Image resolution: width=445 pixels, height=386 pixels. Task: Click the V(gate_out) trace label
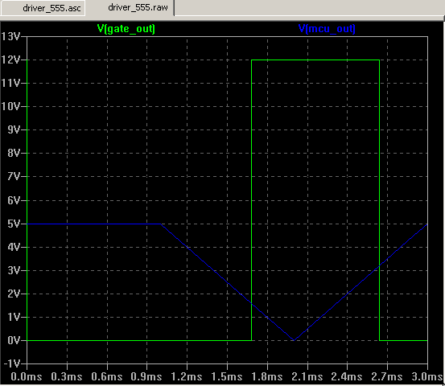click(x=126, y=29)
